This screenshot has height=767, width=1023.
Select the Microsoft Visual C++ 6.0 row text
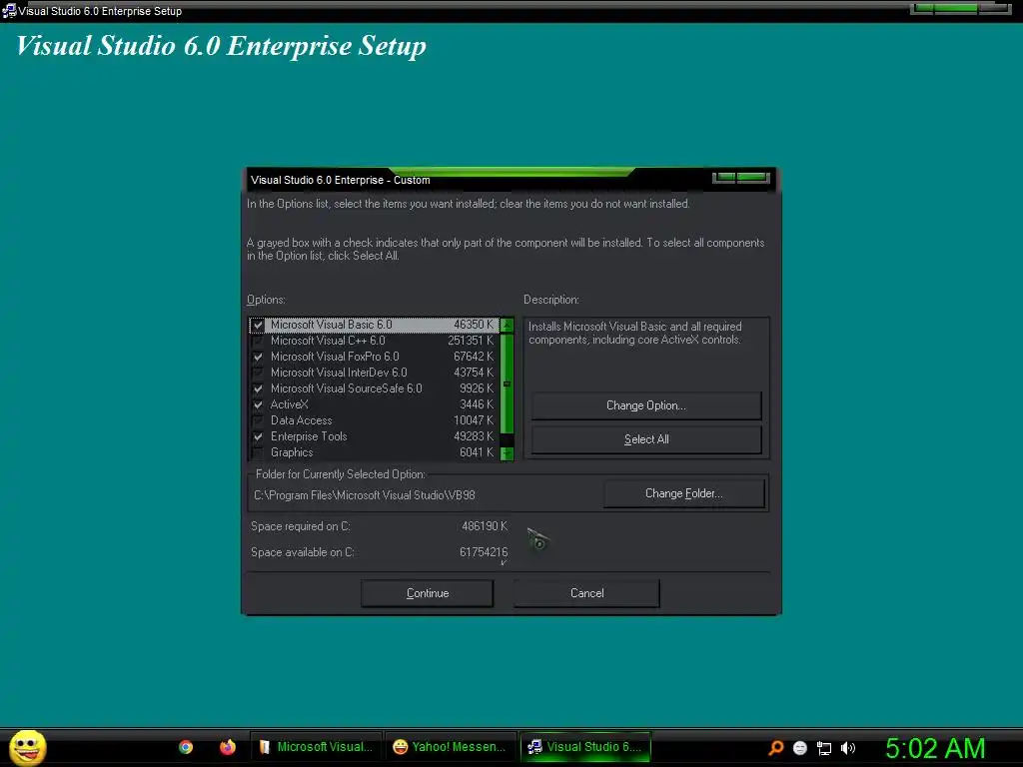[328, 341]
